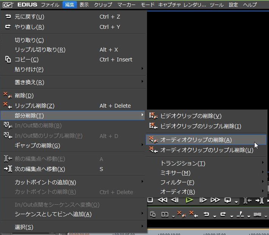The width and height of the screenshot is (269, 235).
Task: Choose やり直し(R) from the Edit menu
Action: pyautogui.click(x=74, y=27)
